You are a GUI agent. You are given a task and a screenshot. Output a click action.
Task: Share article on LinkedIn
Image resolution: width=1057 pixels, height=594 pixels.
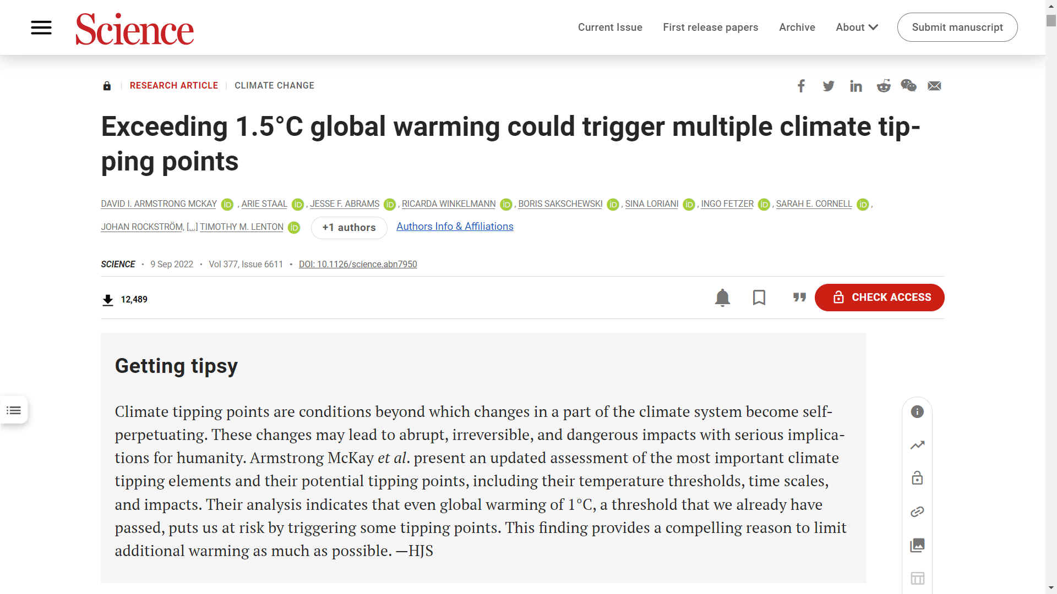click(x=856, y=86)
